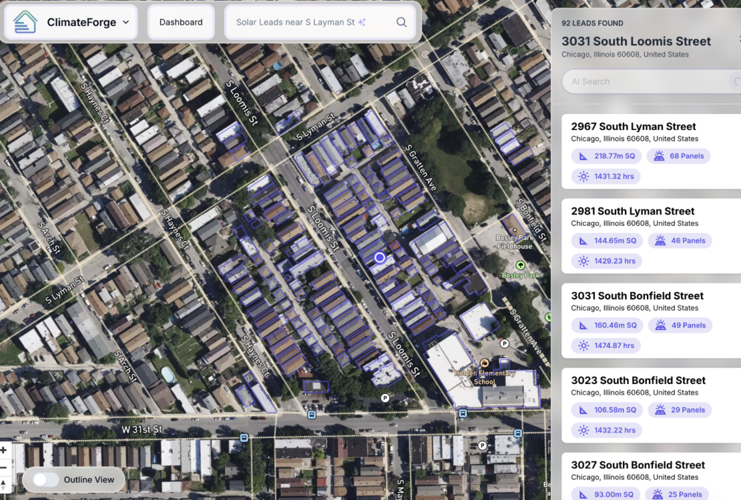Open the 2967 South Lyman Street lead
Viewport: 741px width, 500px height.
click(633, 127)
